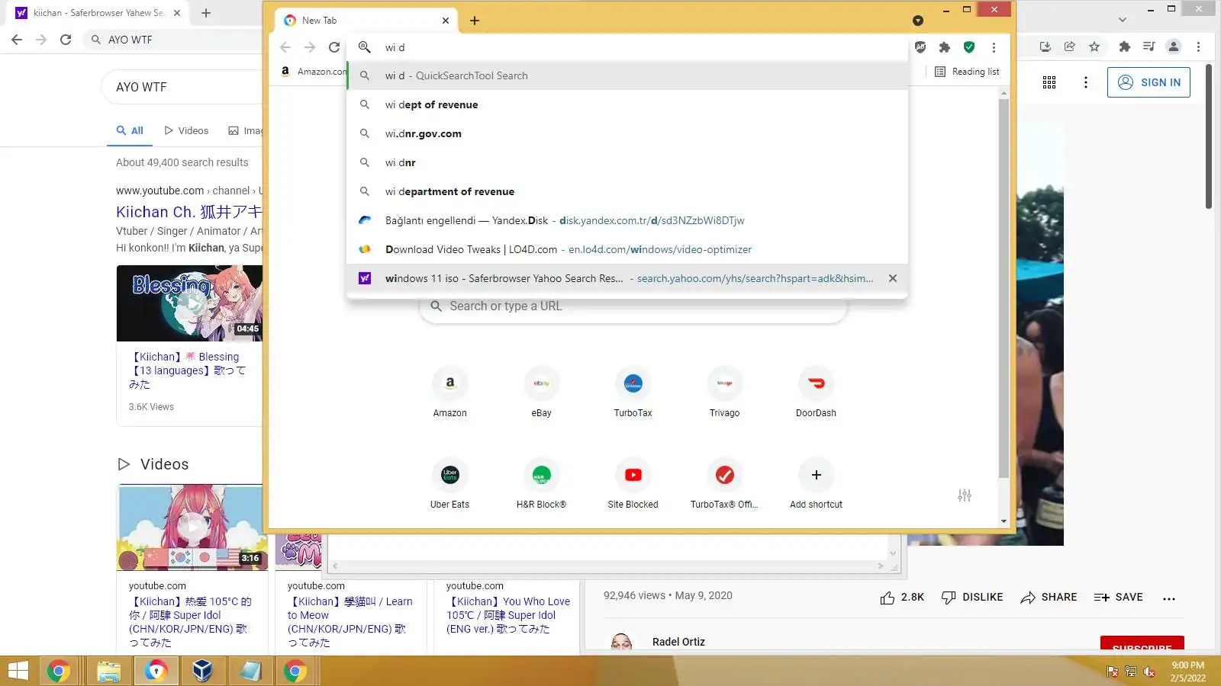This screenshot has height=686, width=1221.
Task: Click 'Search or type a URL' box
Action: pos(633,306)
